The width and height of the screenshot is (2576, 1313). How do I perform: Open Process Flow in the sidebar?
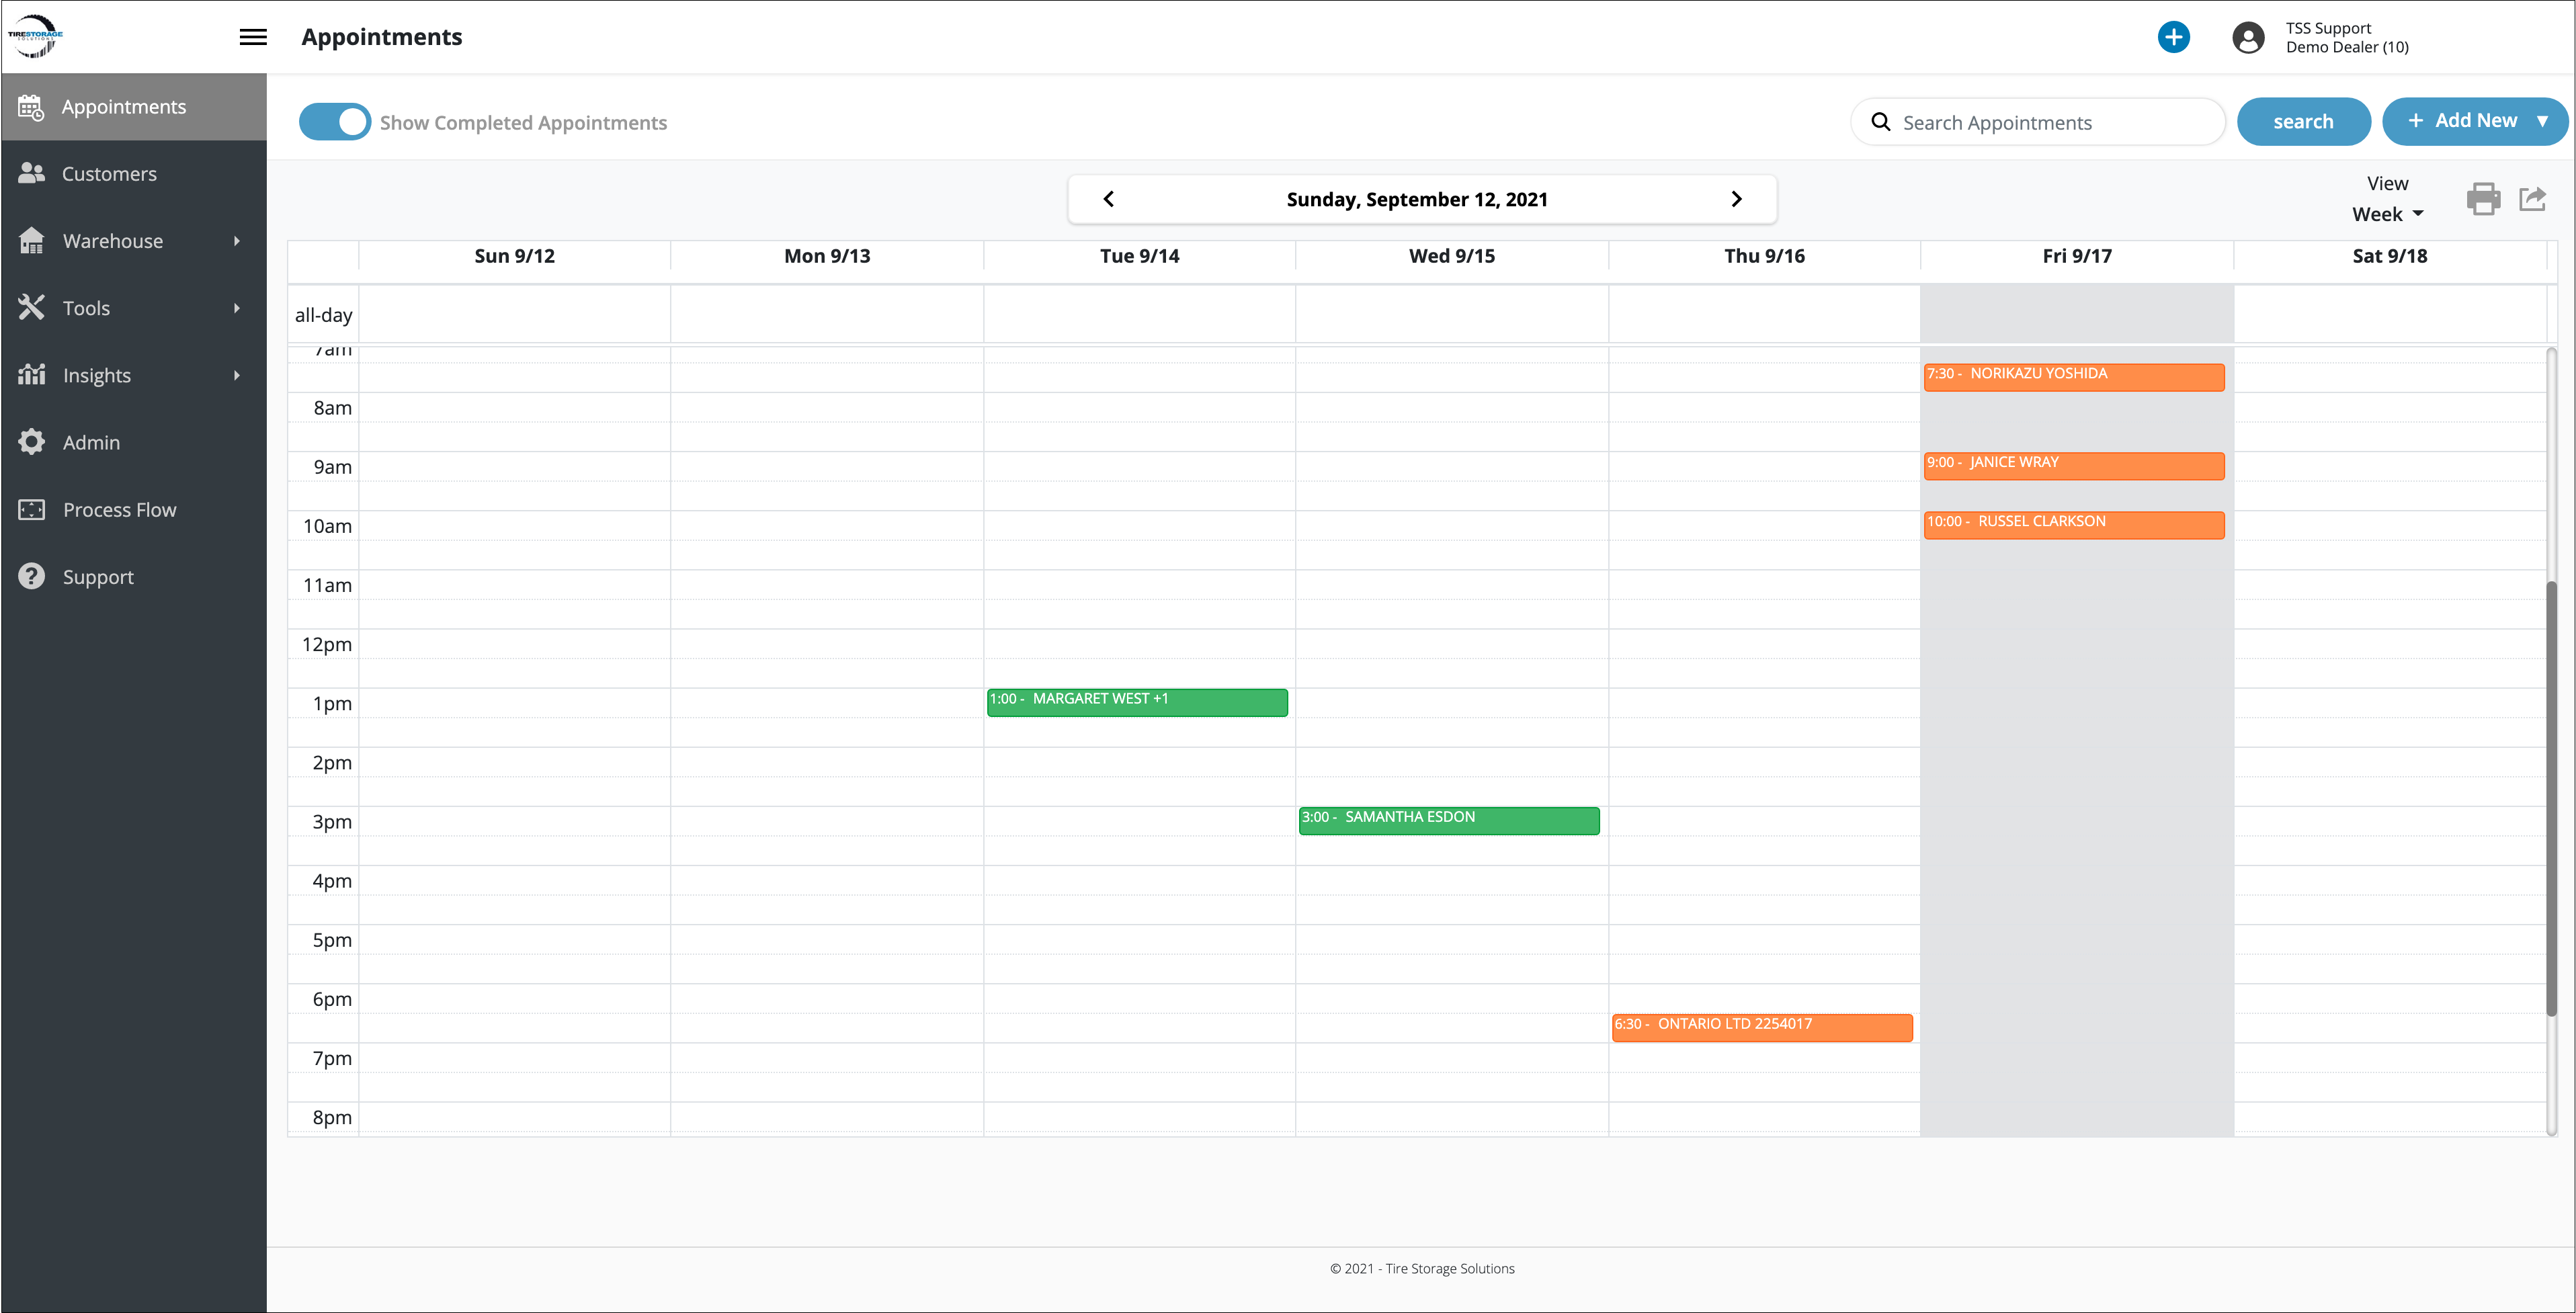(119, 510)
